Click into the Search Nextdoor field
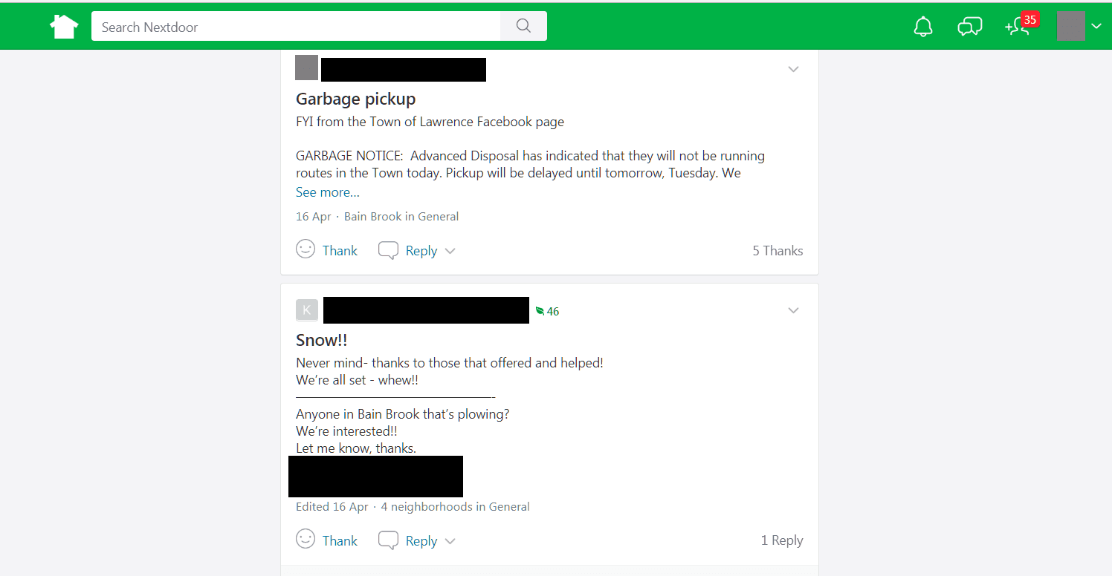1112x576 pixels. tap(296, 27)
